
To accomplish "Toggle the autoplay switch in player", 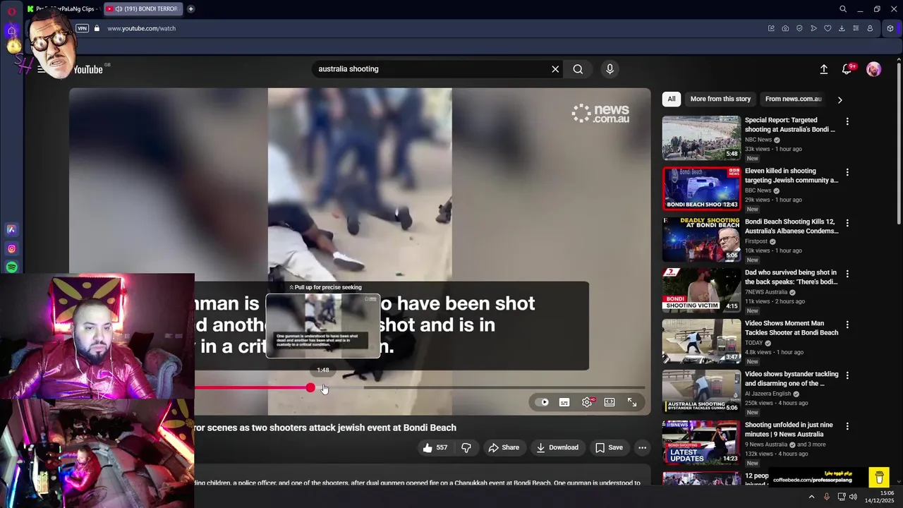I will pos(542,402).
